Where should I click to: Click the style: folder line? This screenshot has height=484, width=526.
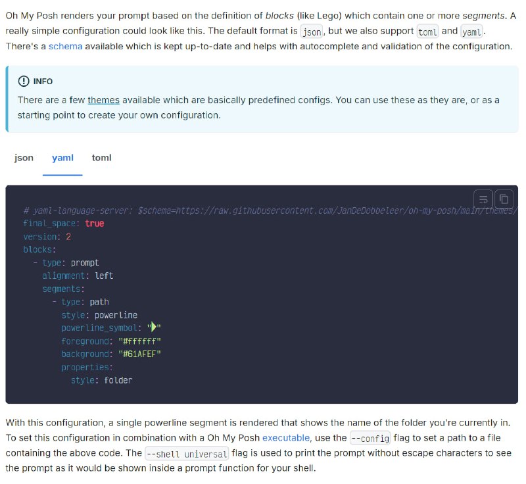[x=102, y=380]
